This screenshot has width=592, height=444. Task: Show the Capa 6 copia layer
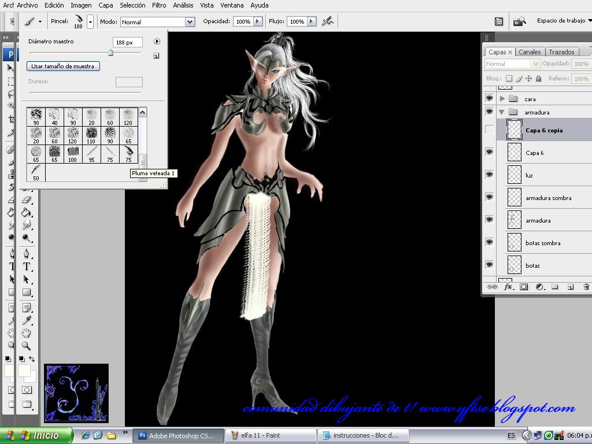489,129
